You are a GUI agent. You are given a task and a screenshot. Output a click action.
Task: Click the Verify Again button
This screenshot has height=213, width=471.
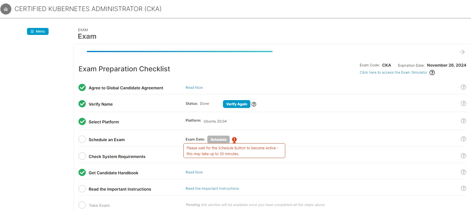click(236, 104)
